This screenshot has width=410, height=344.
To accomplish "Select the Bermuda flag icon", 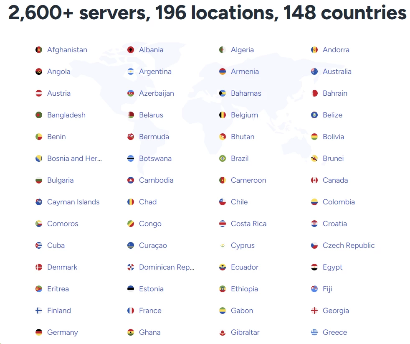I will click(x=131, y=137).
